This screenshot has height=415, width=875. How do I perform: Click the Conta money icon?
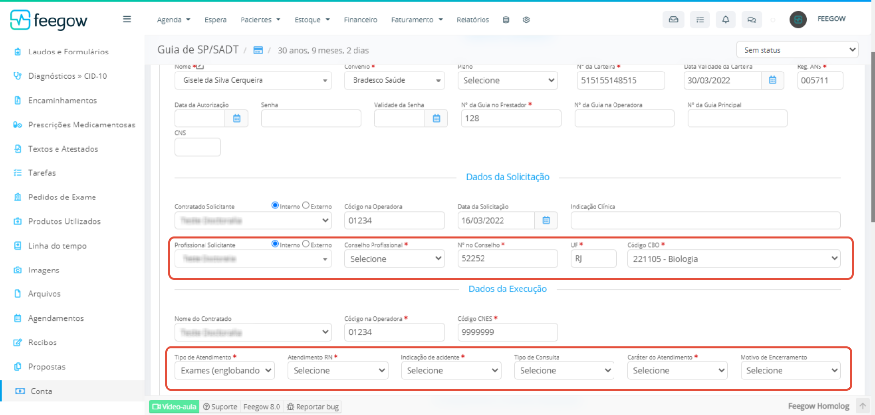(x=20, y=391)
